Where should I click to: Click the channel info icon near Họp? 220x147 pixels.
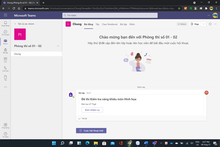[x=210, y=24]
